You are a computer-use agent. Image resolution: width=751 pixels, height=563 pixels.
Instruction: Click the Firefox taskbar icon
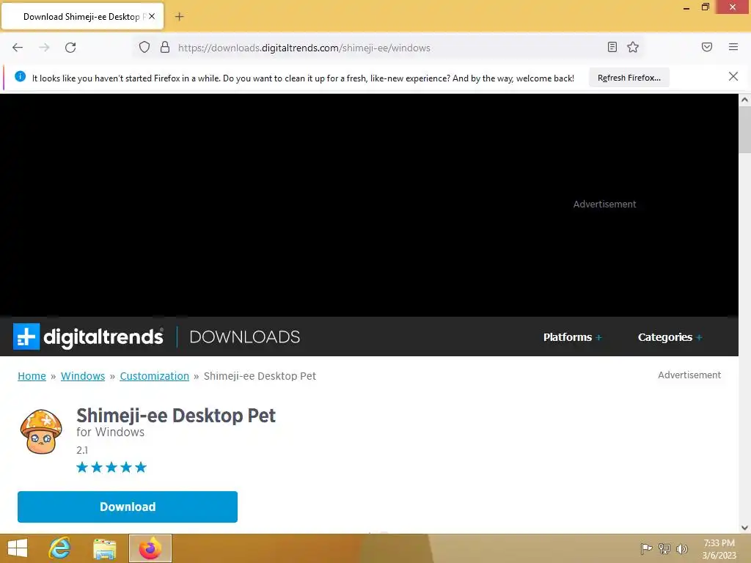pyautogui.click(x=150, y=548)
